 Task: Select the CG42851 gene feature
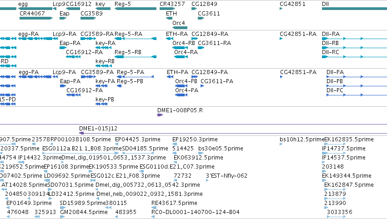pos(281,9)
